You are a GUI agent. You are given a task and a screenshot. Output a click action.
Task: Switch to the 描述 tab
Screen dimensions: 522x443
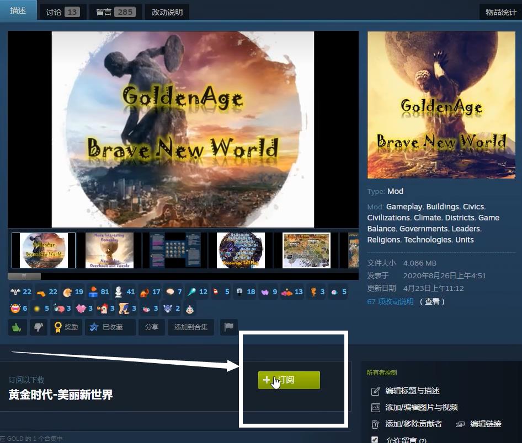18,10
